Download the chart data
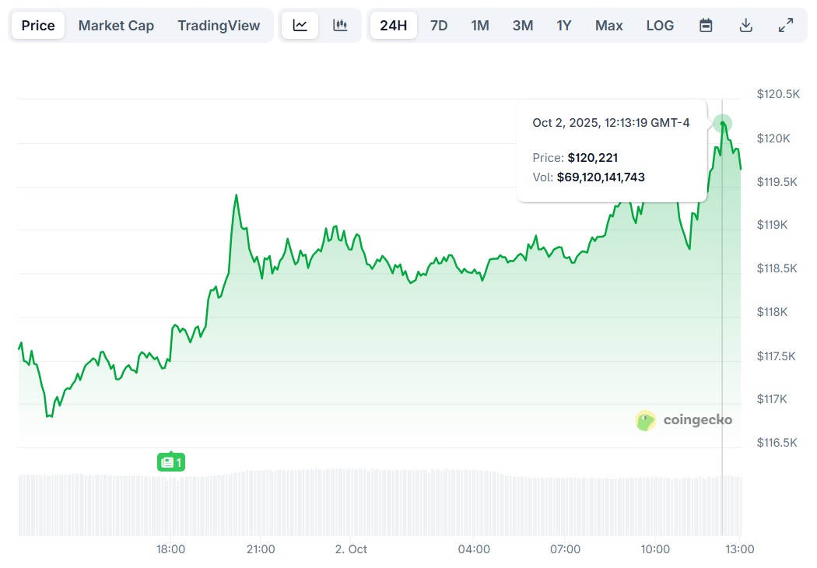This screenshot has height=568, width=817. (x=745, y=25)
